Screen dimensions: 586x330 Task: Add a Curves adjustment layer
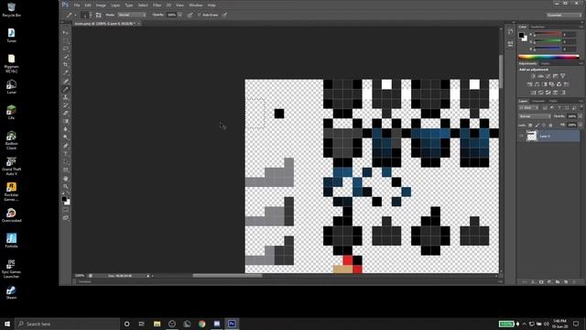[x=548, y=76]
